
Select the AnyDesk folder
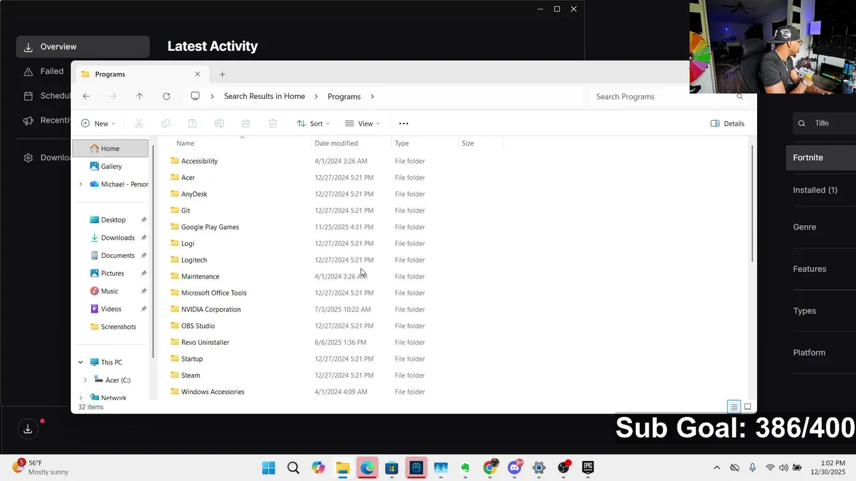pyautogui.click(x=194, y=194)
